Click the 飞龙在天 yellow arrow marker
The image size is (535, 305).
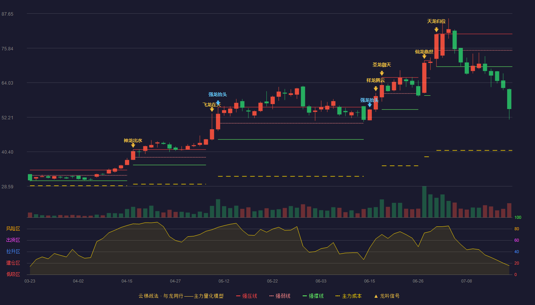[x=212, y=109]
